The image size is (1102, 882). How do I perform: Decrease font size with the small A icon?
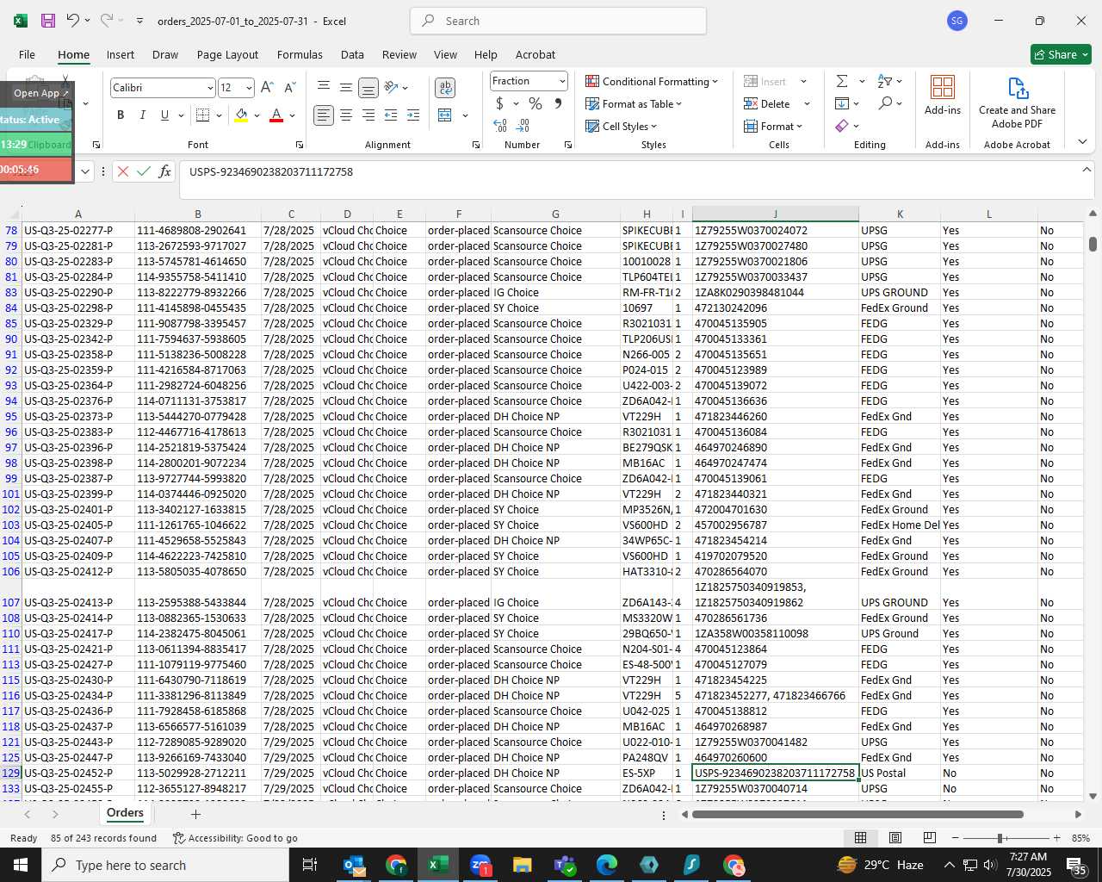pos(289,88)
